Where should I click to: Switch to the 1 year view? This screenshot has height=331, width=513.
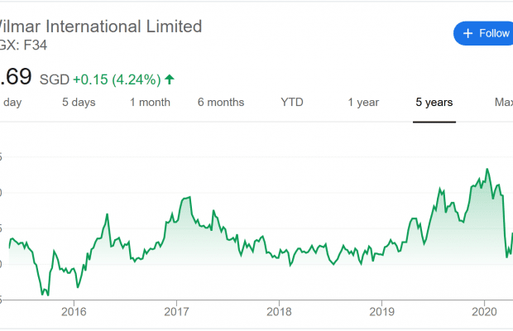[363, 103]
